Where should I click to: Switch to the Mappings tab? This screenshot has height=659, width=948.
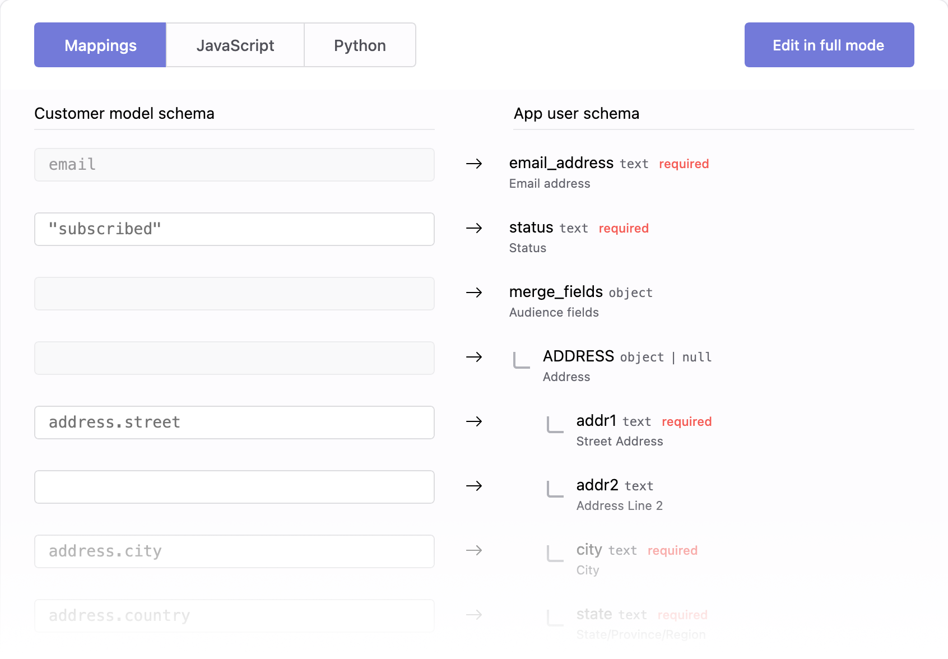(100, 45)
